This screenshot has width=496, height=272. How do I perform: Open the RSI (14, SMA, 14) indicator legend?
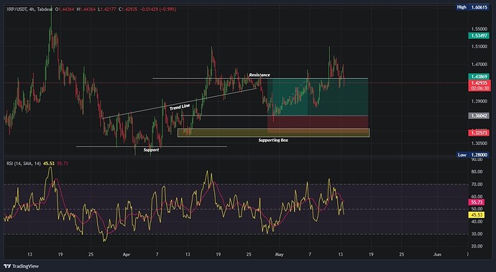(x=24, y=164)
